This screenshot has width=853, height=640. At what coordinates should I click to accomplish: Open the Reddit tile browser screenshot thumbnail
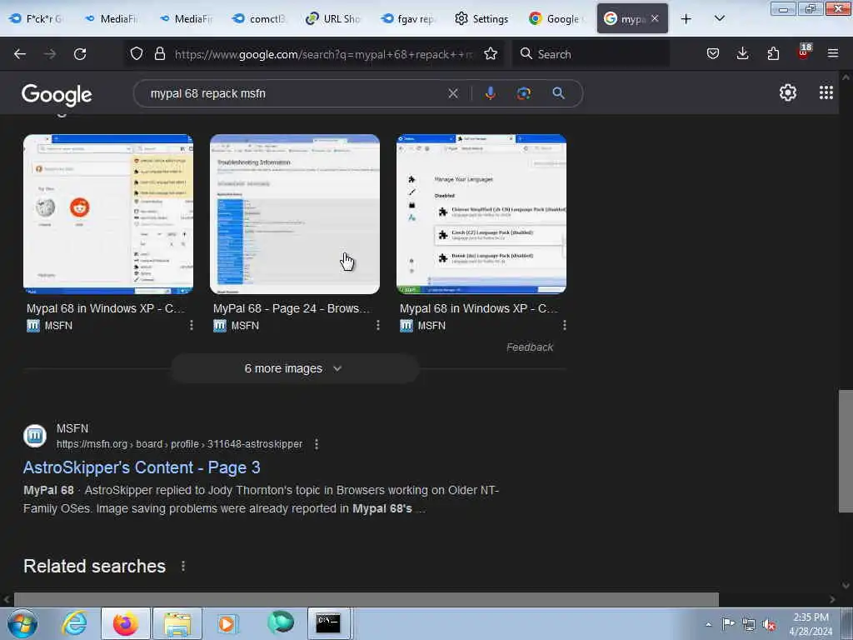coord(108,214)
